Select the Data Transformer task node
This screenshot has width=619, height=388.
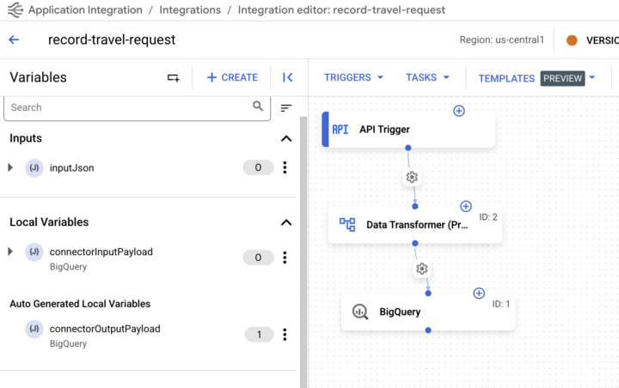415,225
